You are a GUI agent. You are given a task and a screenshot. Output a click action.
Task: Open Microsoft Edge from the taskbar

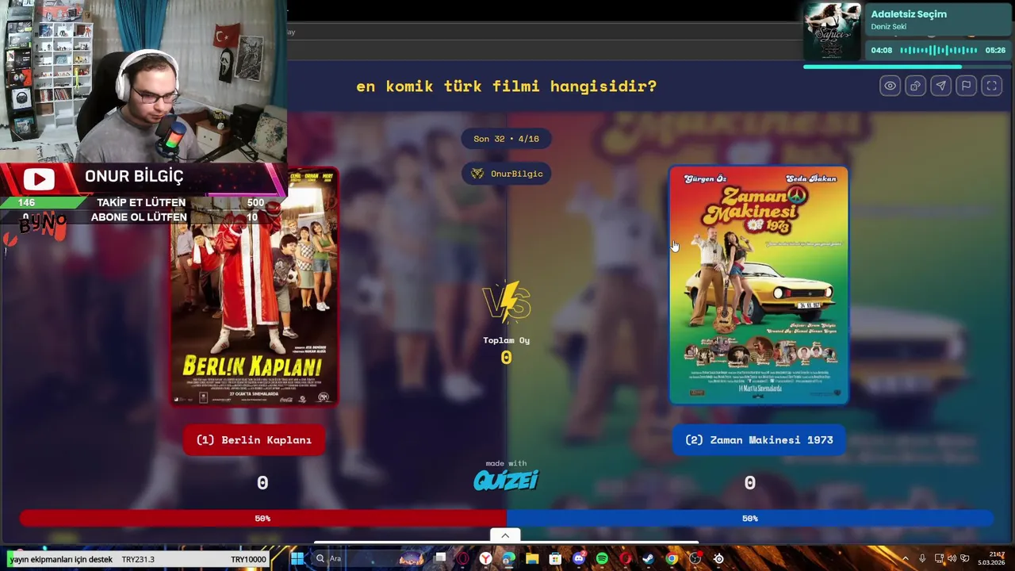tap(508, 559)
